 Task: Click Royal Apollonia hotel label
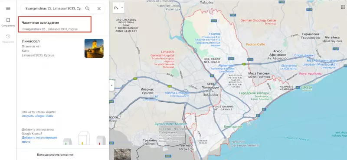[310, 74]
